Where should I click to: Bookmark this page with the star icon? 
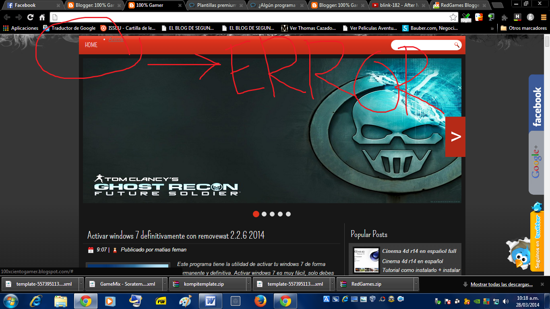[453, 17]
